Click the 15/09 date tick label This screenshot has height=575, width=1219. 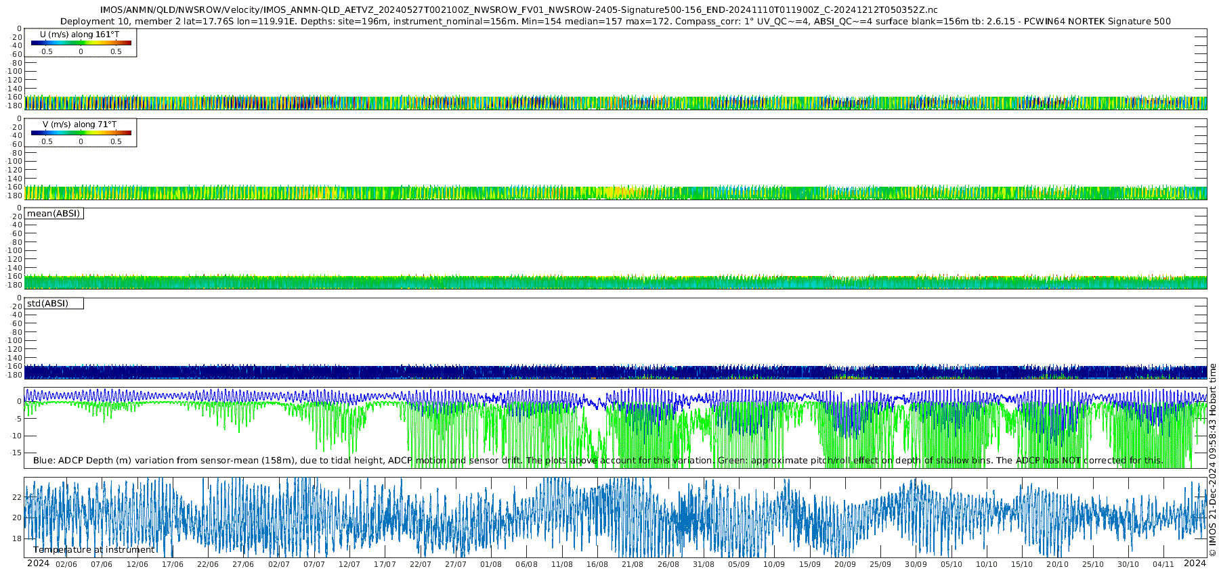pos(810,564)
